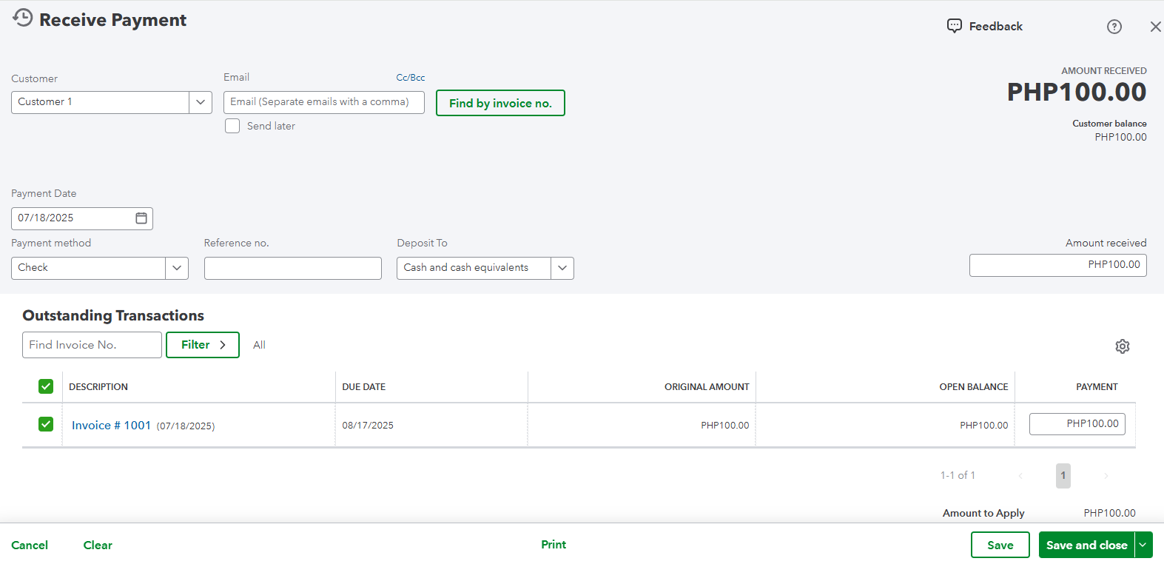Click the Save and close button
Screen dimensions: 1164x564
click(x=1086, y=545)
